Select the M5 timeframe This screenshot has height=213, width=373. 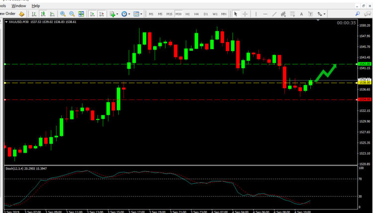[160, 14]
